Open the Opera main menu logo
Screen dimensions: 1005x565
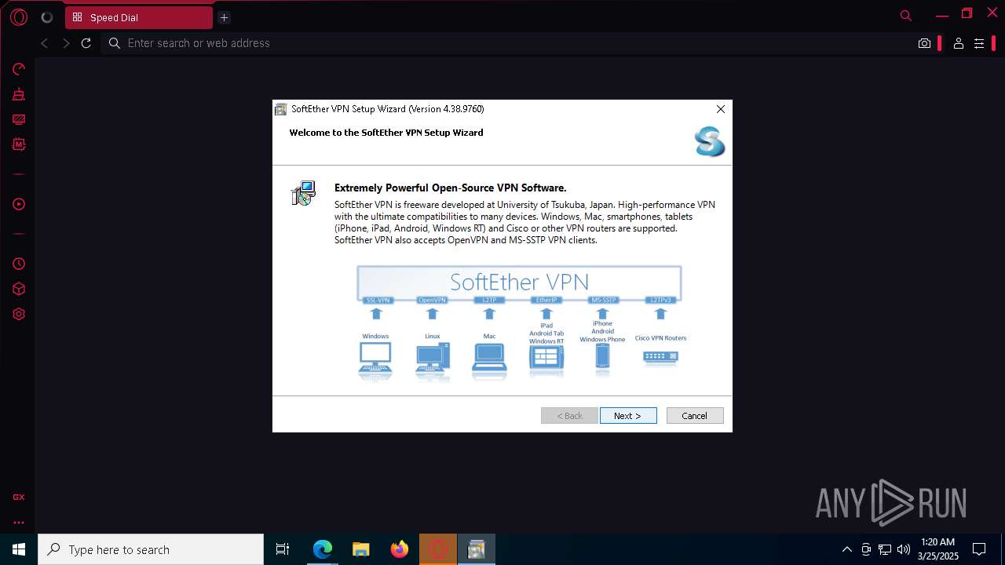[19, 17]
